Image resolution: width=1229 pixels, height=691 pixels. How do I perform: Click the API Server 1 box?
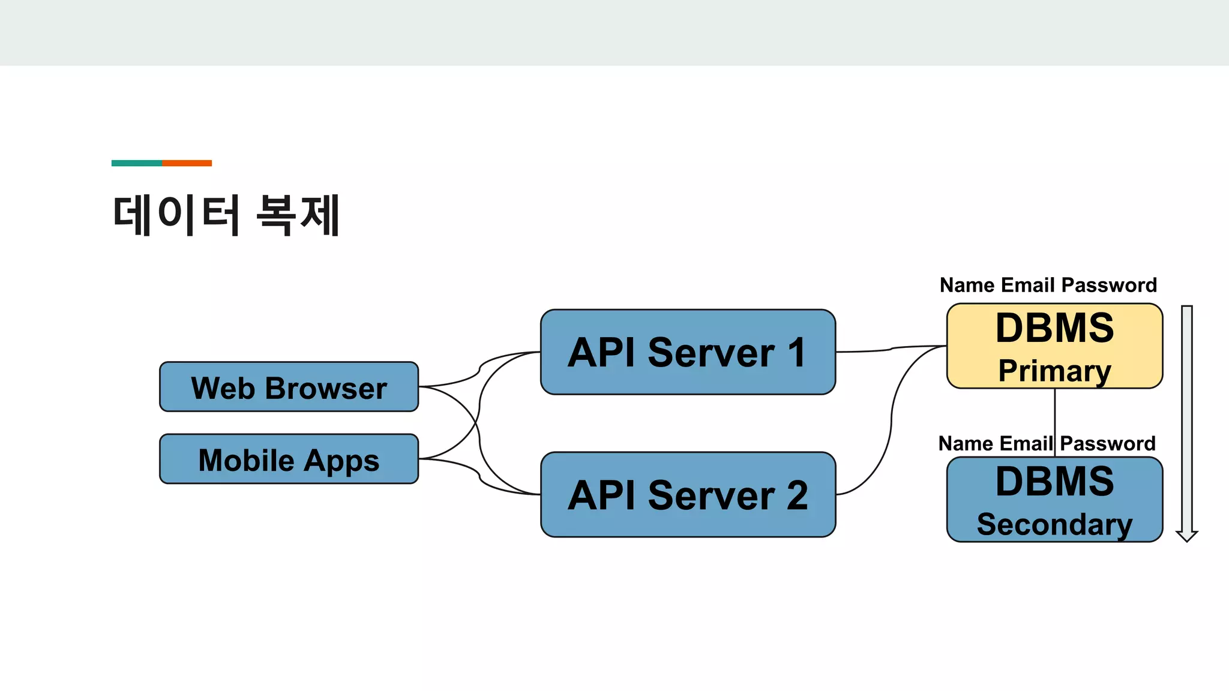tap(688, 352)
